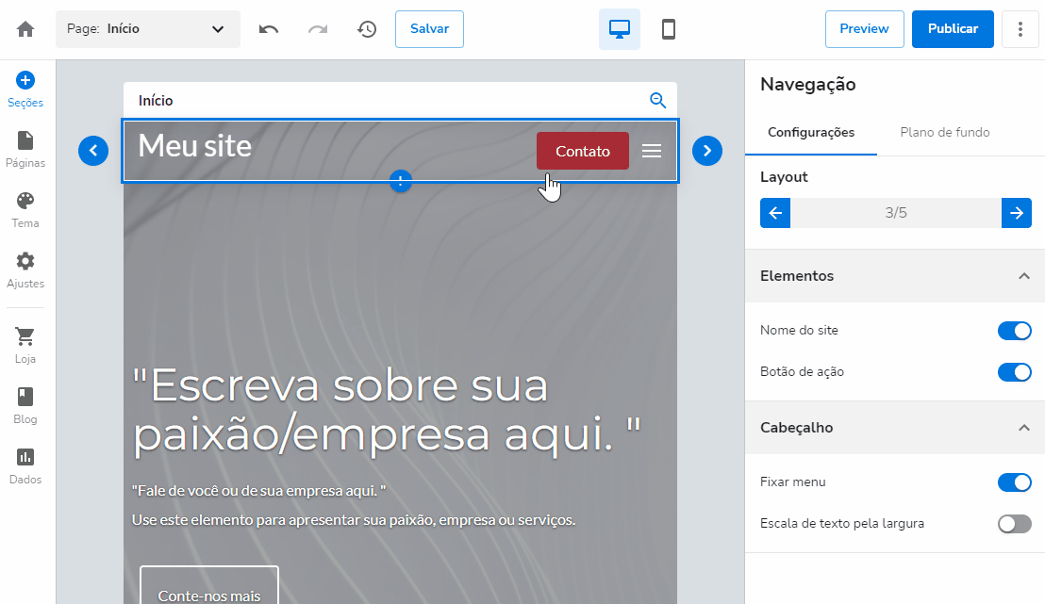This screenshot has width=1045, height=604.
Task: Enable Escala de texto pela largura
Action: [x=1014, y=523]
